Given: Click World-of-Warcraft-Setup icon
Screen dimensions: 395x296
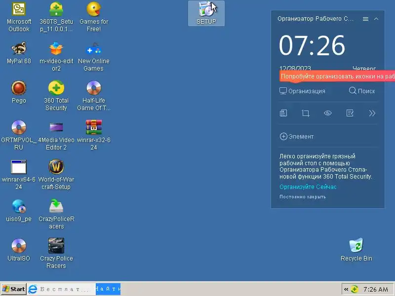Looking at the screenshot, I should [56, 175].
